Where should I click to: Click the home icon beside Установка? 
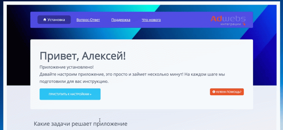click(45, 20)
